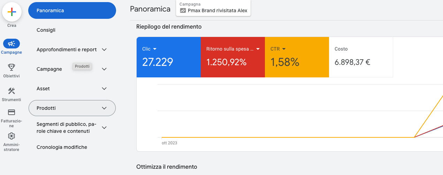Select Panoramica in the navigation menu
This screenshot has width=443, height=175.
(72, 10)
